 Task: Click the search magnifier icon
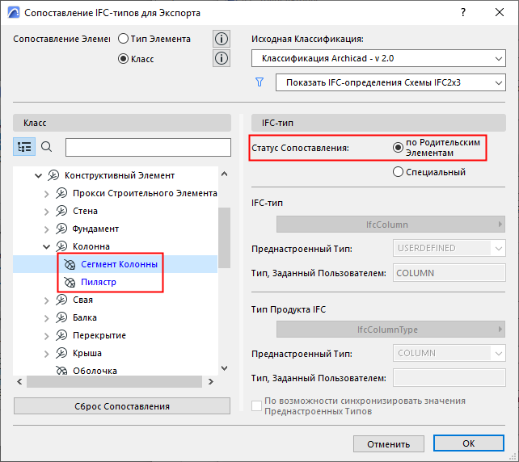click(x=46, y=146)
